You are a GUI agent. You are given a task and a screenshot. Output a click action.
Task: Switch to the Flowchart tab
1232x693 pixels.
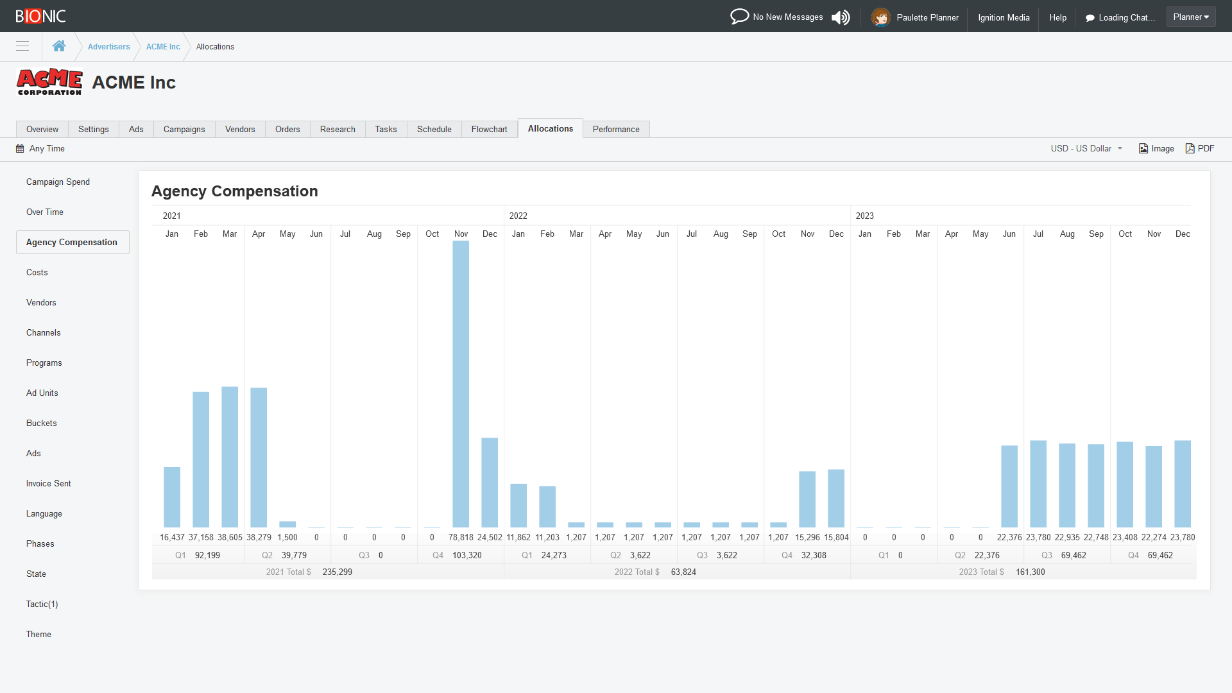point(489,129)
